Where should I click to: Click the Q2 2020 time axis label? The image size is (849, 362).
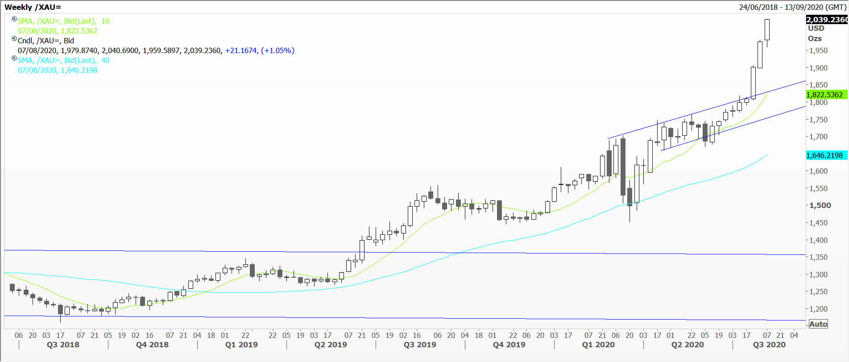[x=687, y=345]
